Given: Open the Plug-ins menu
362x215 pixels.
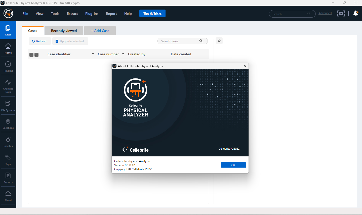Looking at the screenshot, I should (x=92, y=14).
